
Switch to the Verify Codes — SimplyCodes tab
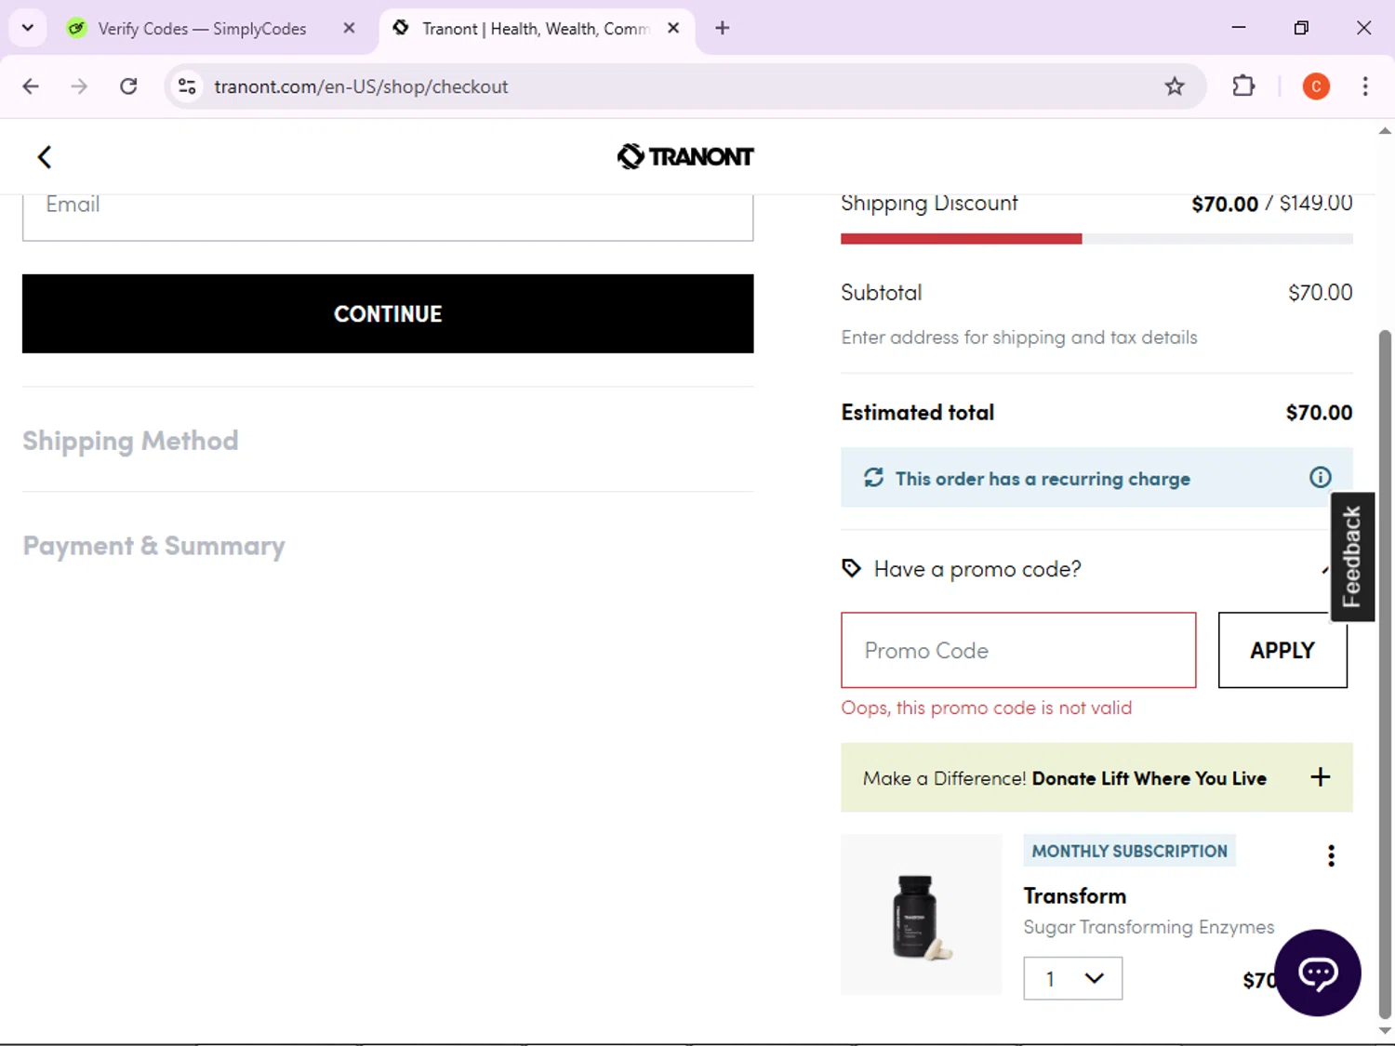202,28
